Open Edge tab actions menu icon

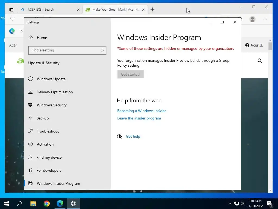(x=11, y=10)
